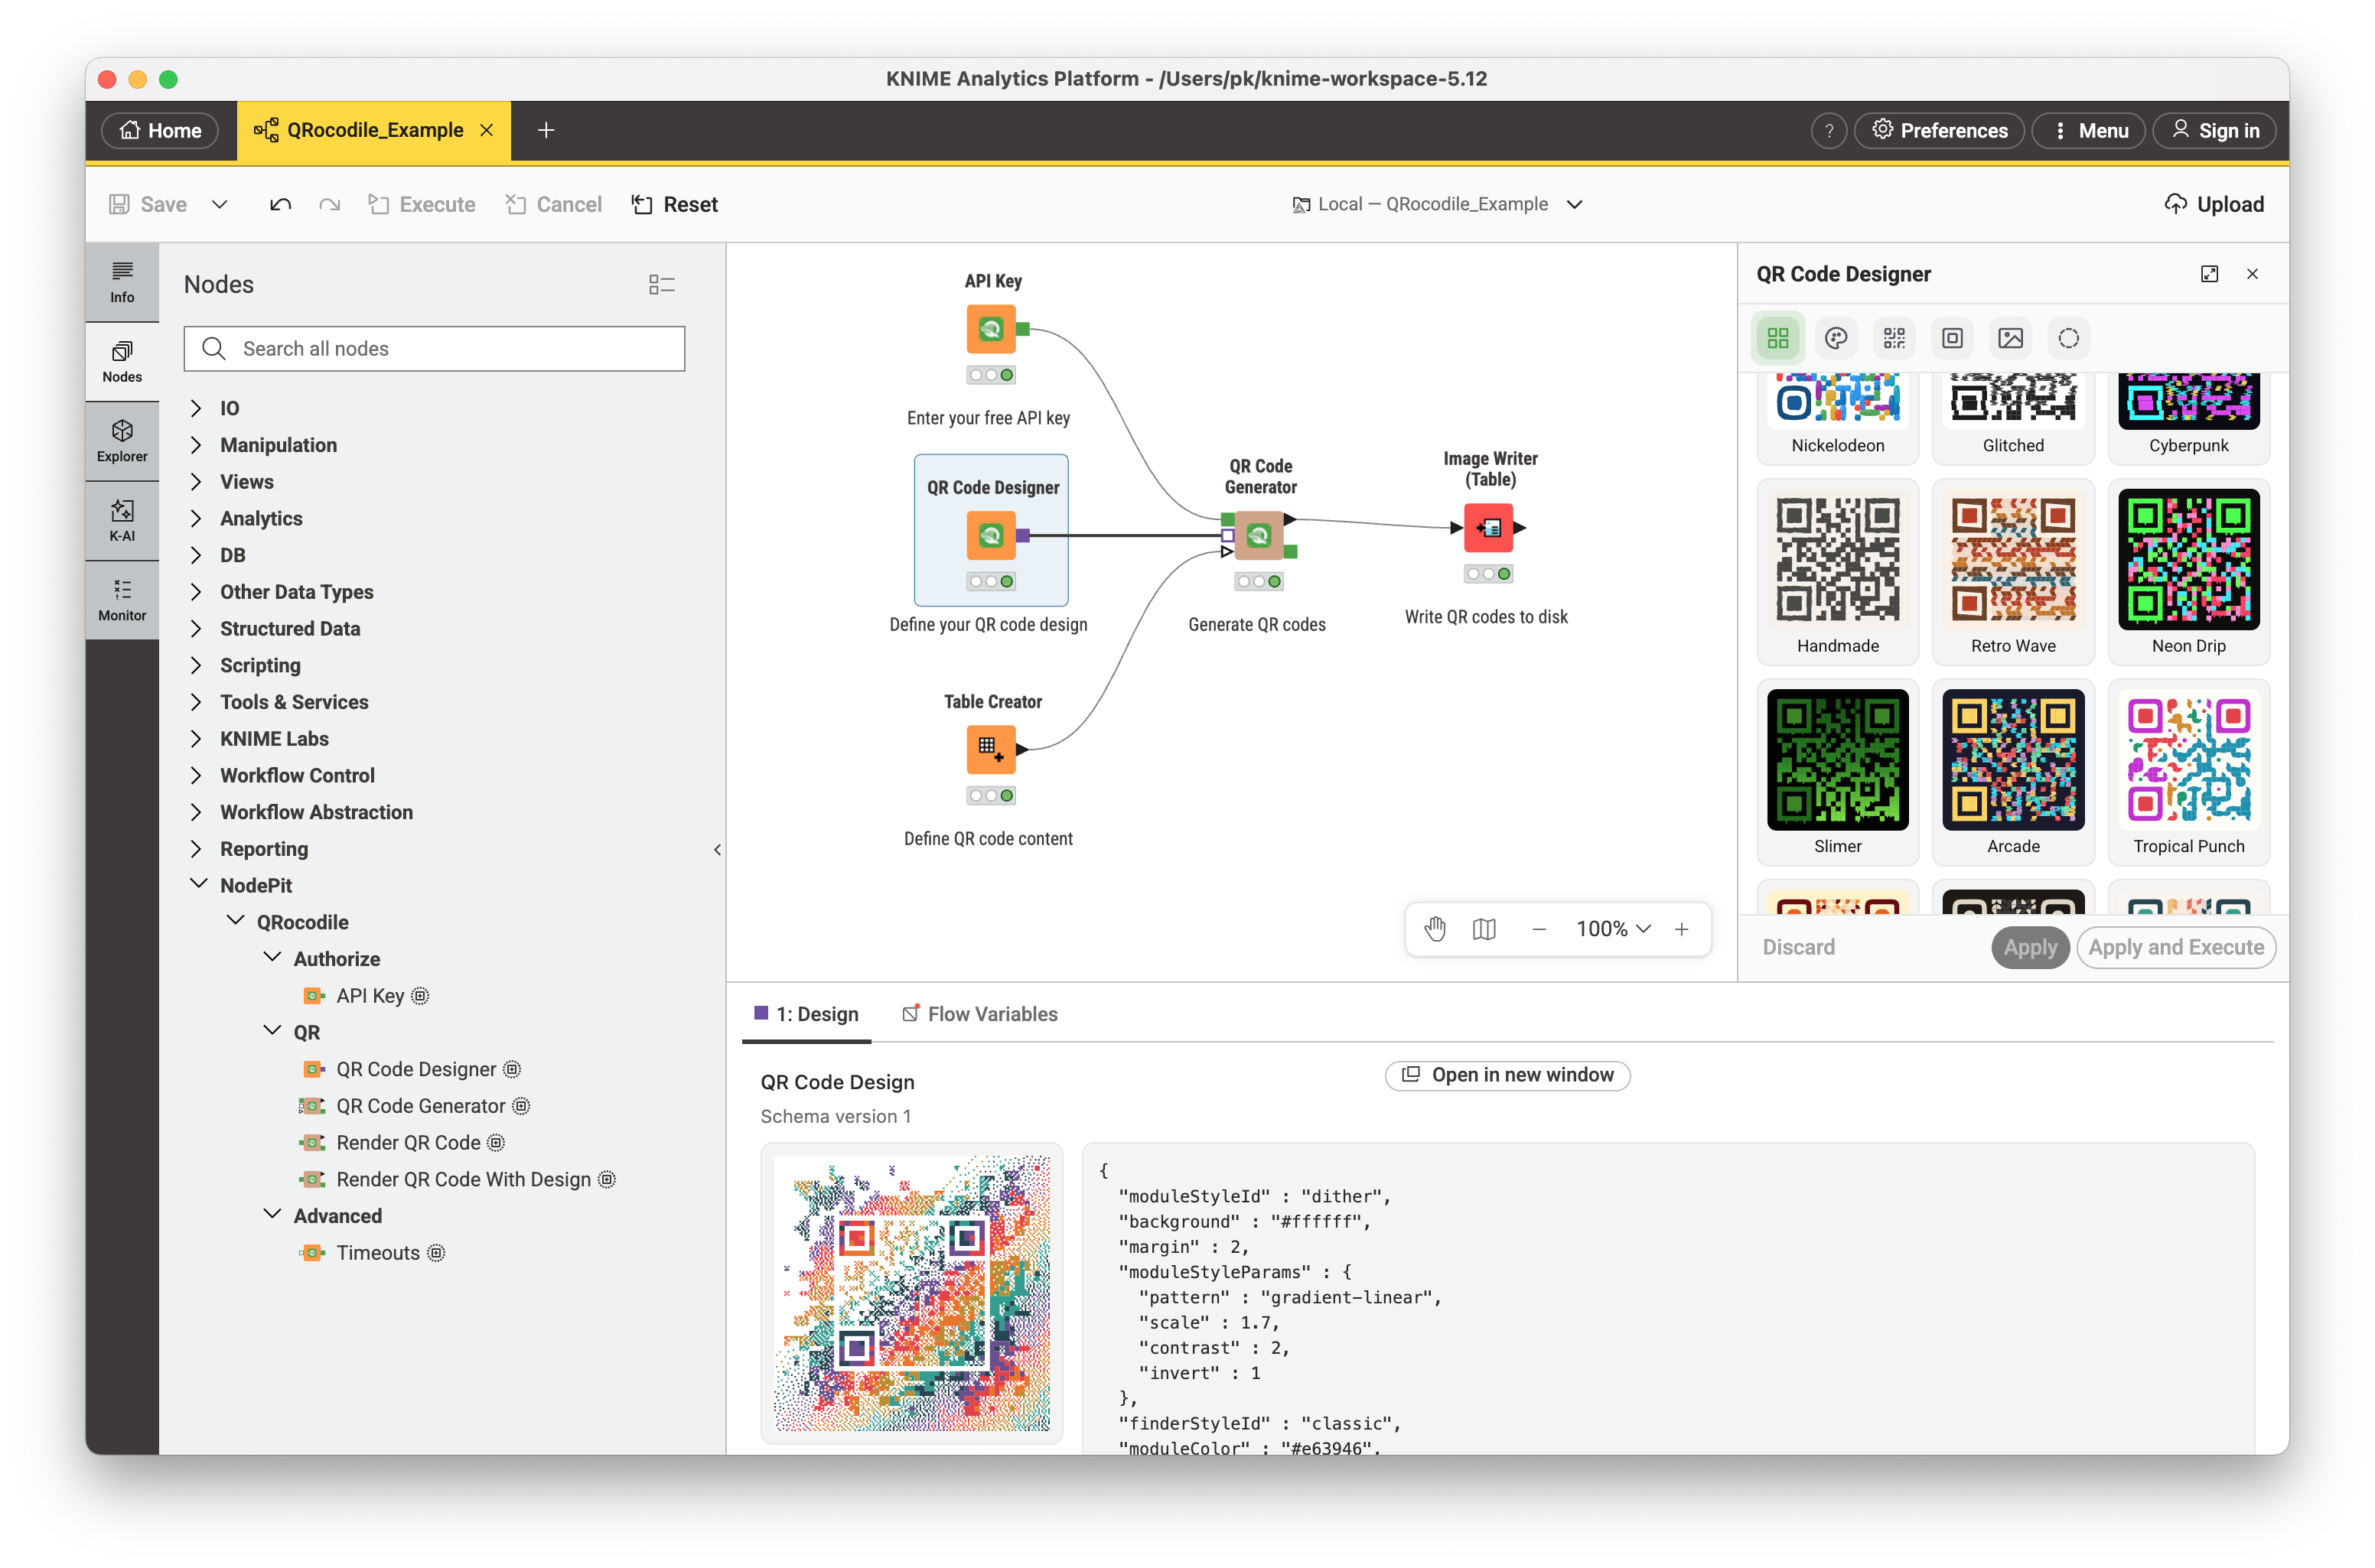
Task: Open the help question mark icon
Action: click(1829, 131)
